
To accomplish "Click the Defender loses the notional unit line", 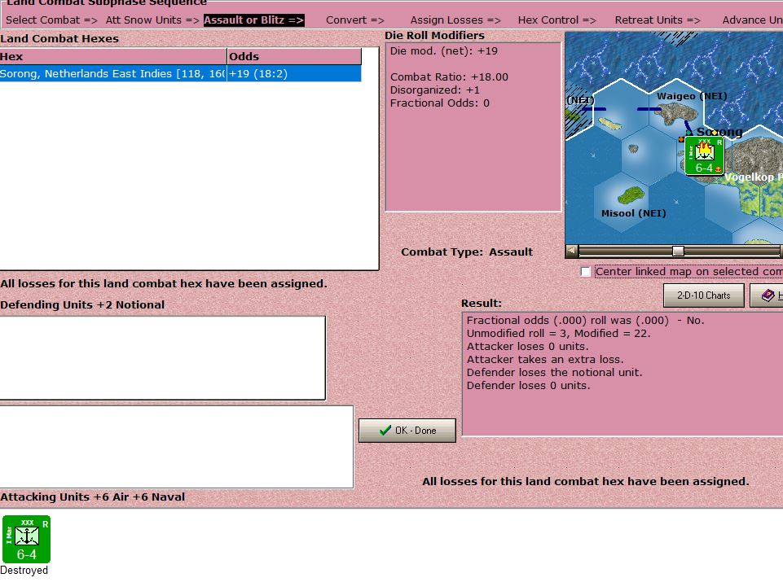I will tap(554, 372).
